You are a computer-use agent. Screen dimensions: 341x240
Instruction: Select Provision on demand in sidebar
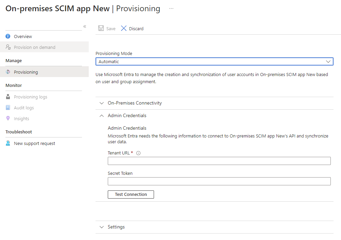pyautogui.click(x=44, y=47)
